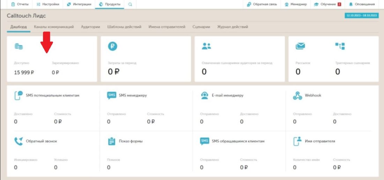
Task: Click the Показов label
Action: [114, 160]
